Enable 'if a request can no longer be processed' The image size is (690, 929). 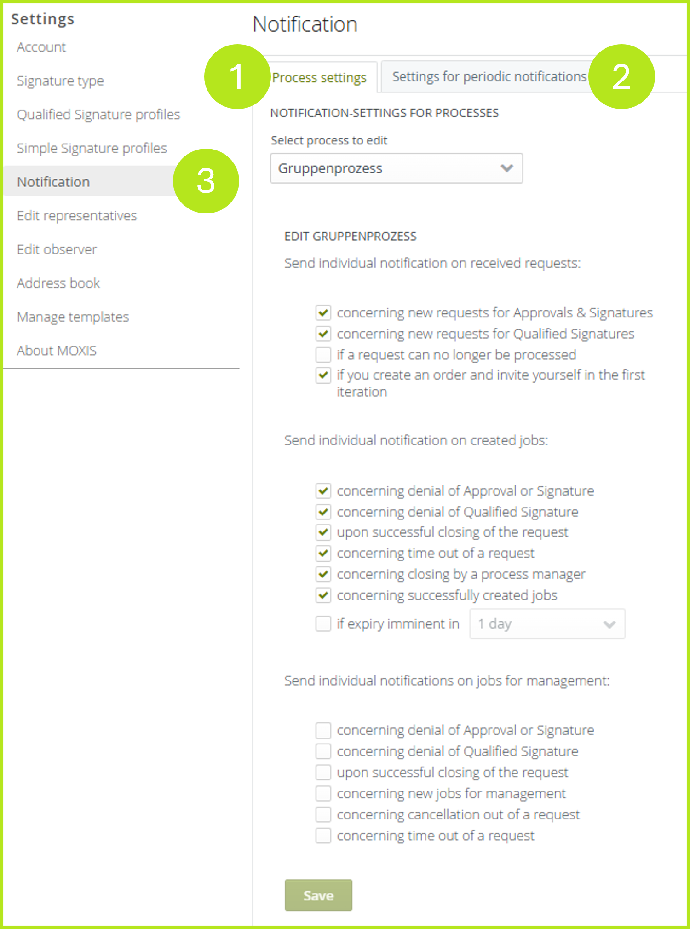(323, 355)
